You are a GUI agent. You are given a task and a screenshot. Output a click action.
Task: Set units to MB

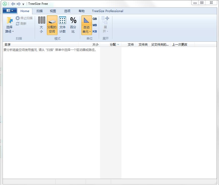pos(95,25)
